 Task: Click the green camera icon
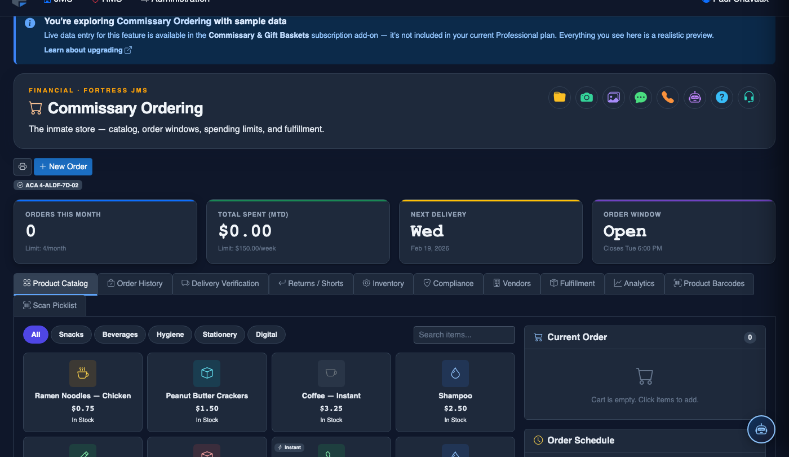point(587,98)
